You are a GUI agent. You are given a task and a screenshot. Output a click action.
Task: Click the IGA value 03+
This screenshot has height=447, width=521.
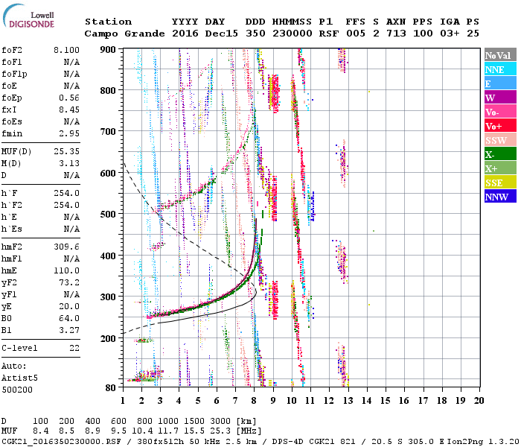(450, 34)
